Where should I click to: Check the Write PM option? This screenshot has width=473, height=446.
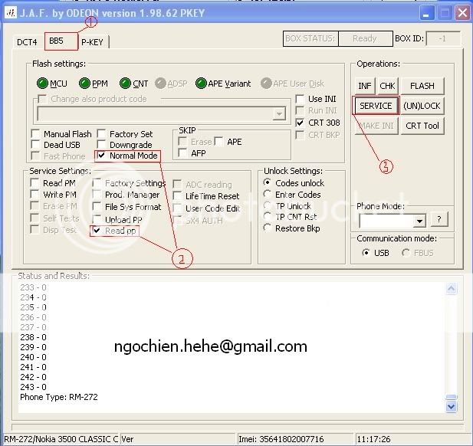click(34, 194)
